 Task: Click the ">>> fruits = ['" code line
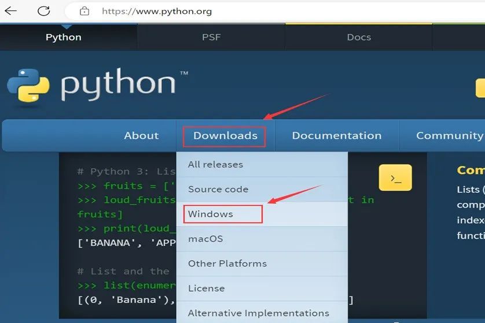[x=127, y=186]
